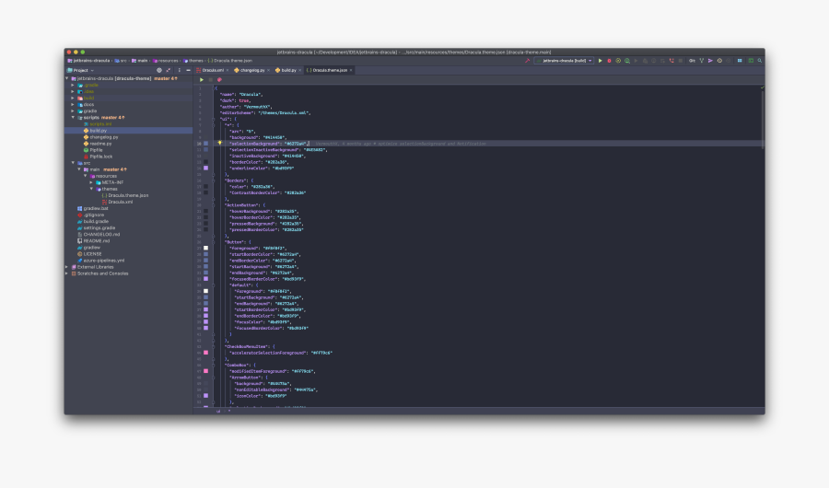Click the red Debug bug icon
829x488 pixels.
pyautogui.click(x=609, y=61)
